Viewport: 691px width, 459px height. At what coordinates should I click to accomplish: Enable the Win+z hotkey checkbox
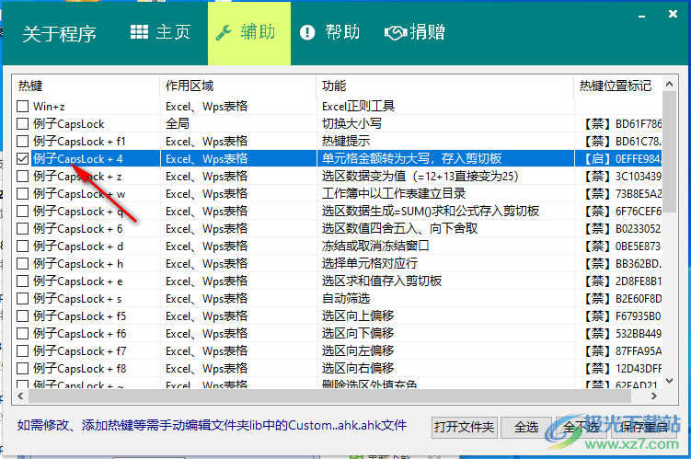(x=22, y=106)
